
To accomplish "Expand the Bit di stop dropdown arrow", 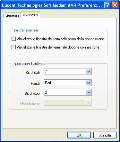I will point(89,92).
